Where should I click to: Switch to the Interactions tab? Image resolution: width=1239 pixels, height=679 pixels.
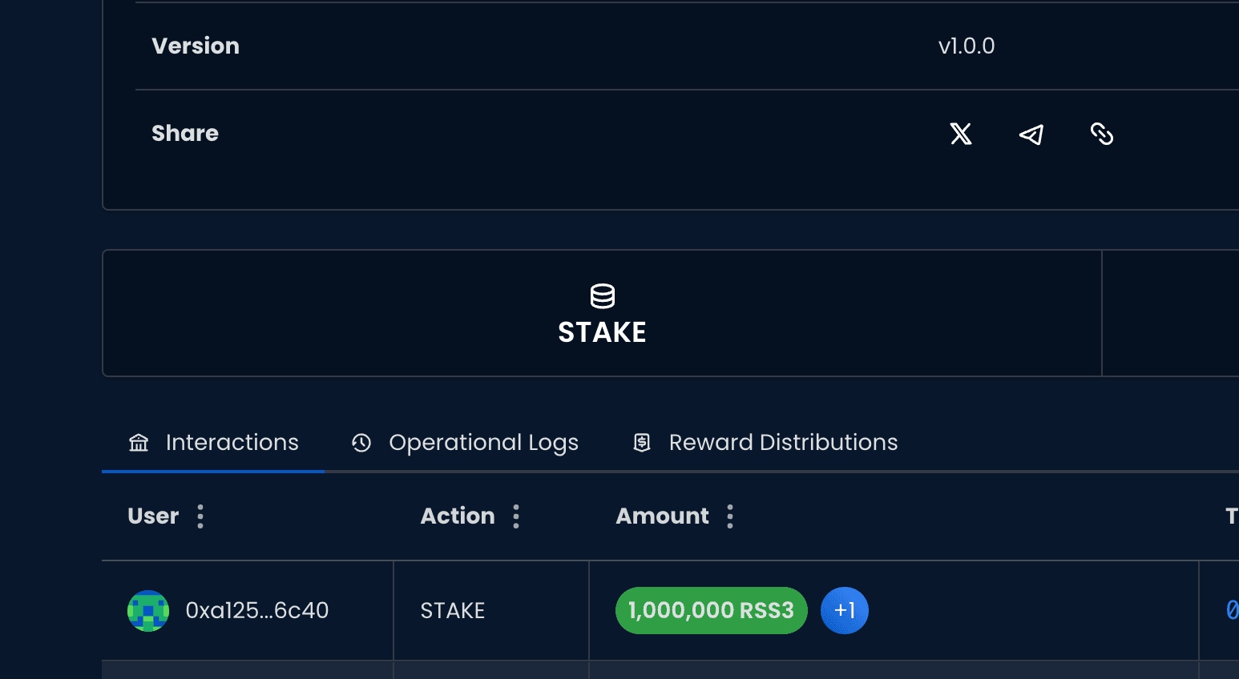[213, 443]
